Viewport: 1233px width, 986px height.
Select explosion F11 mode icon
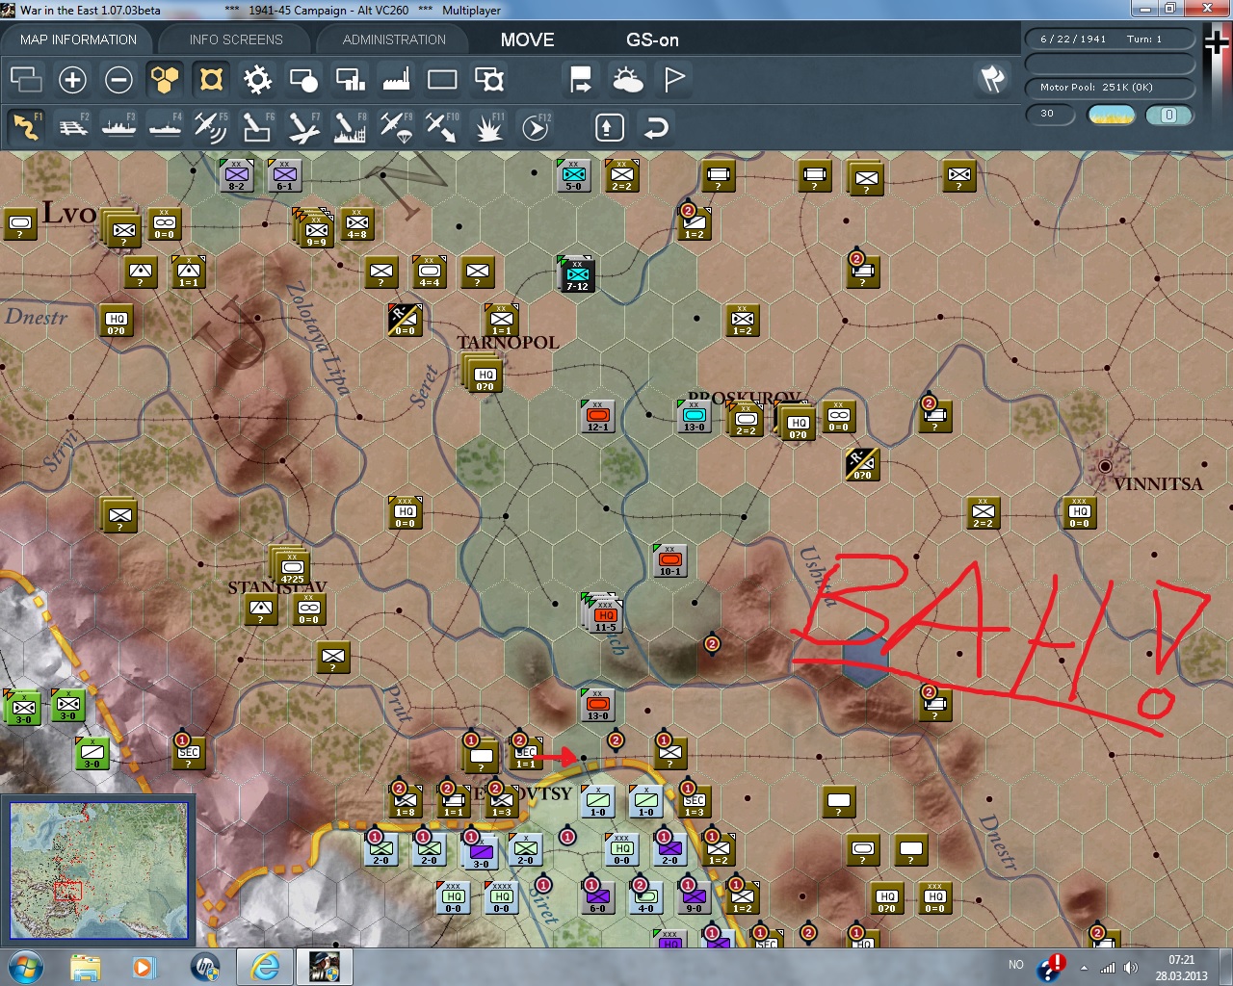click(x=488, y=127)
